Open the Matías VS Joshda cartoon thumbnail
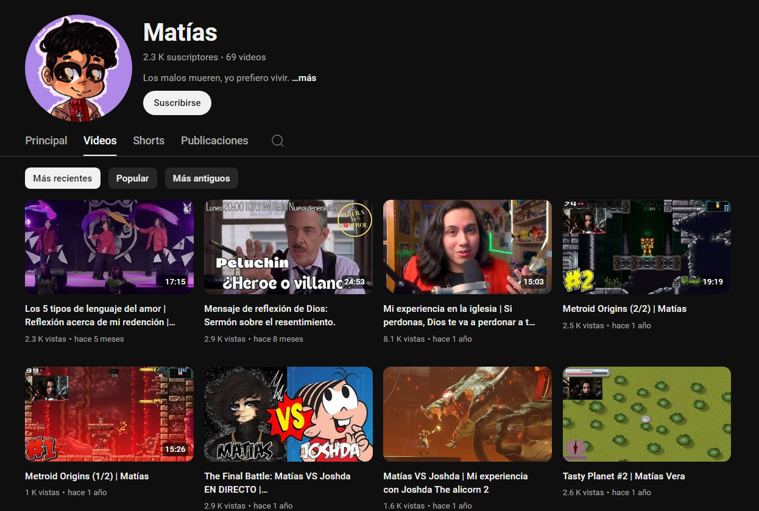This screenshot has width=759, height=511. (288, 414)
